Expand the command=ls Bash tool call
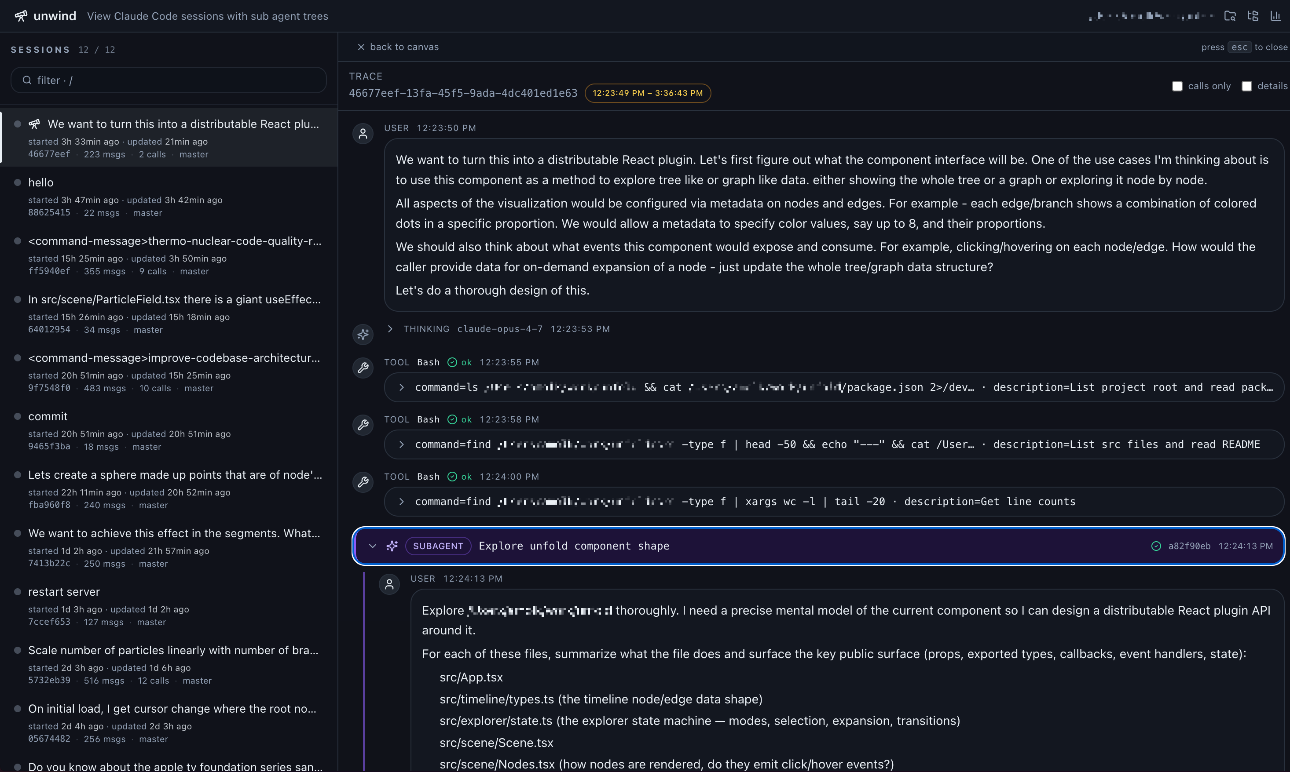1290x772 pixels. (401, 387)
